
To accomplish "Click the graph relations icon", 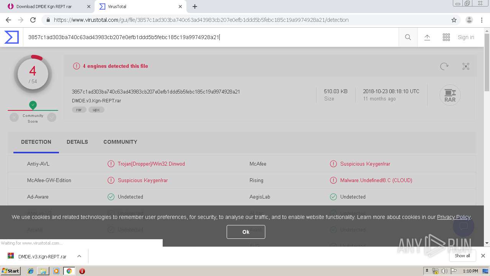I will (x=466, y=66).
